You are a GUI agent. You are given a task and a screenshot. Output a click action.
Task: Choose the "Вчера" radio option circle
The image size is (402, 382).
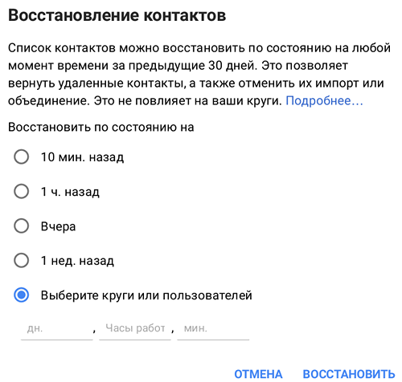pos(22,226)
